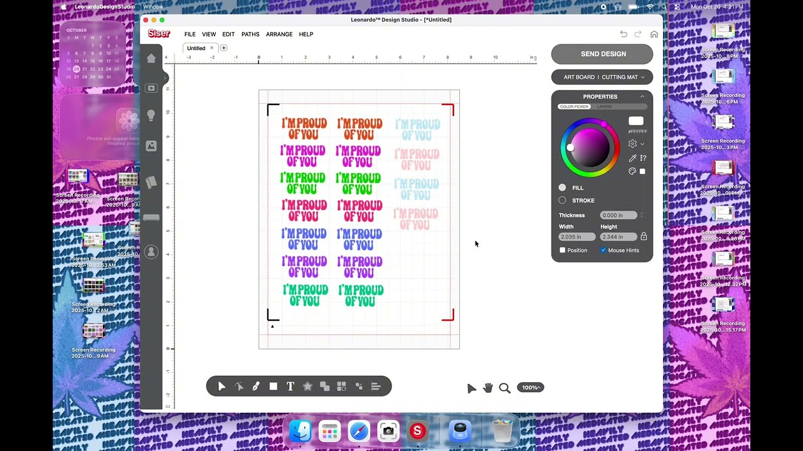Select the STROKE radio option
Image resolution: width=803 pixels, height=451 pixels.
[562, 200]
